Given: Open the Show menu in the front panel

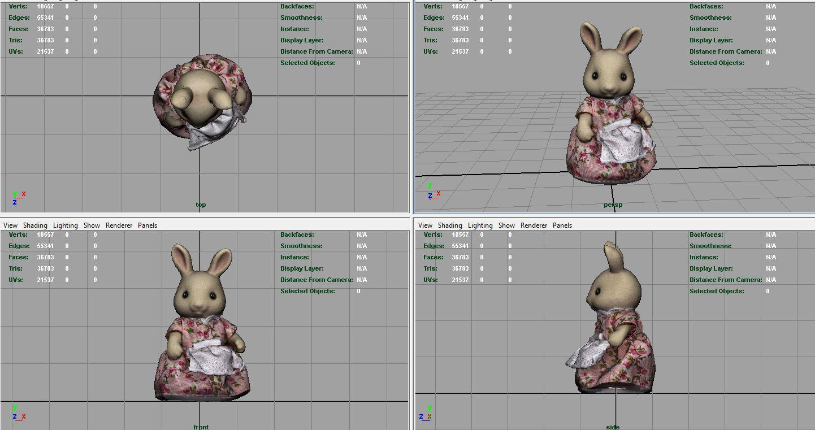Looking at the screenshot, I should 92,225.
